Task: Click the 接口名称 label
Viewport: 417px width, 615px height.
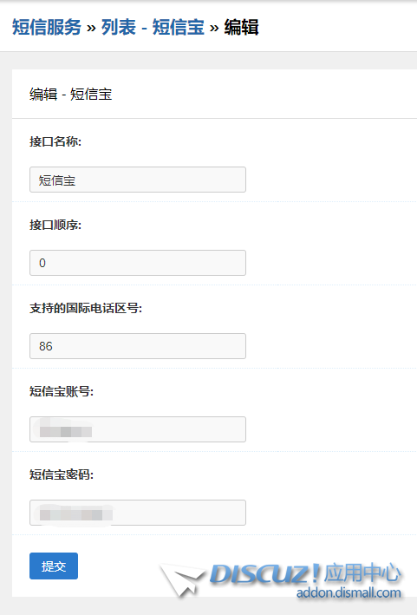Action: tap(55, 141)
